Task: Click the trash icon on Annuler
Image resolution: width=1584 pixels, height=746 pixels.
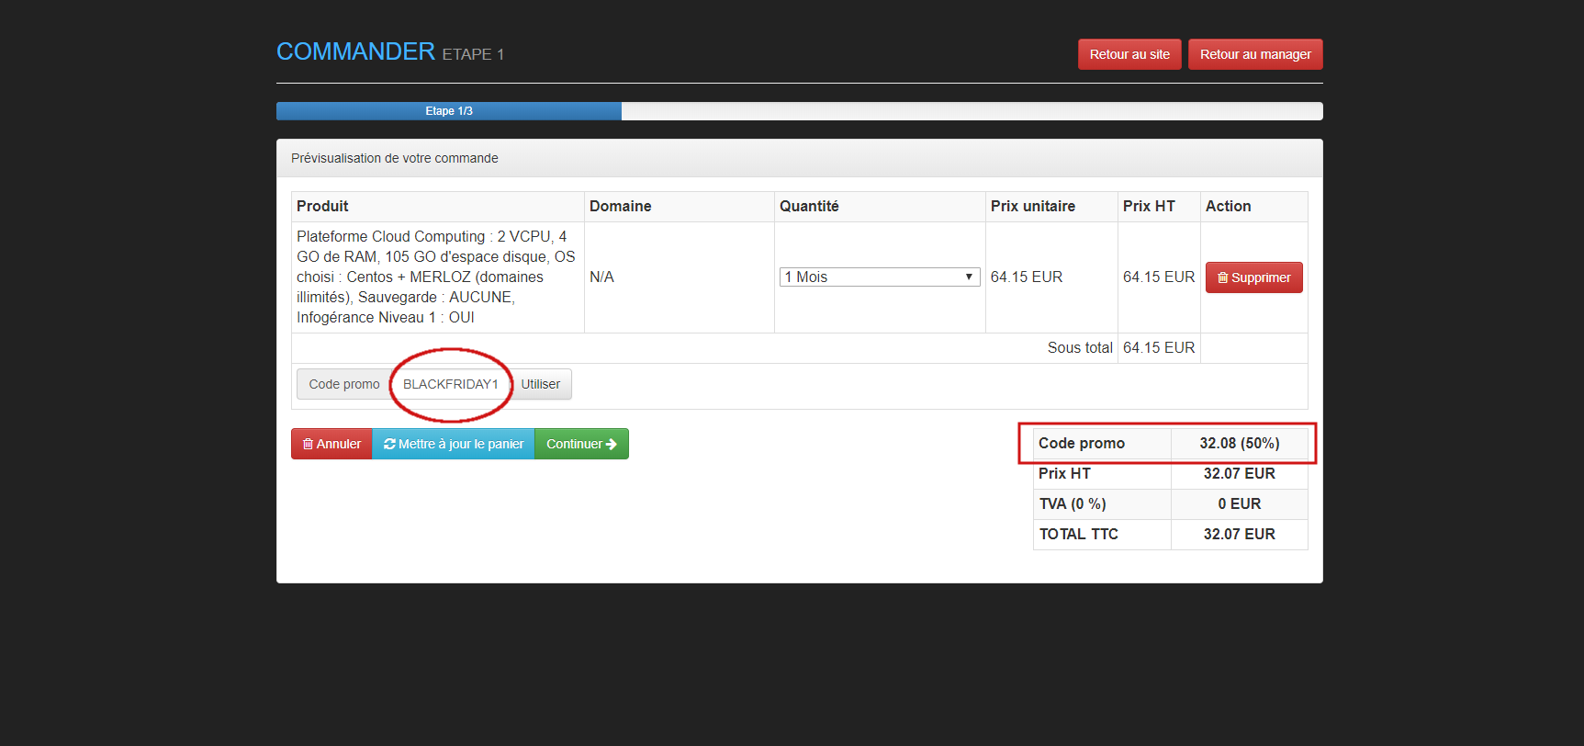Action: point(308,444)
